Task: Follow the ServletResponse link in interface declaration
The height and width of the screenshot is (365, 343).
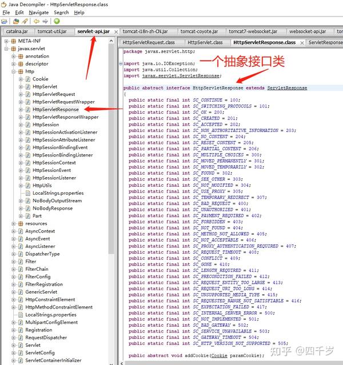Action: 287,88
